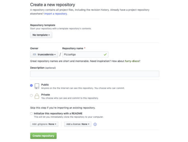
Task: Click the Description input field
Action: 95,74
